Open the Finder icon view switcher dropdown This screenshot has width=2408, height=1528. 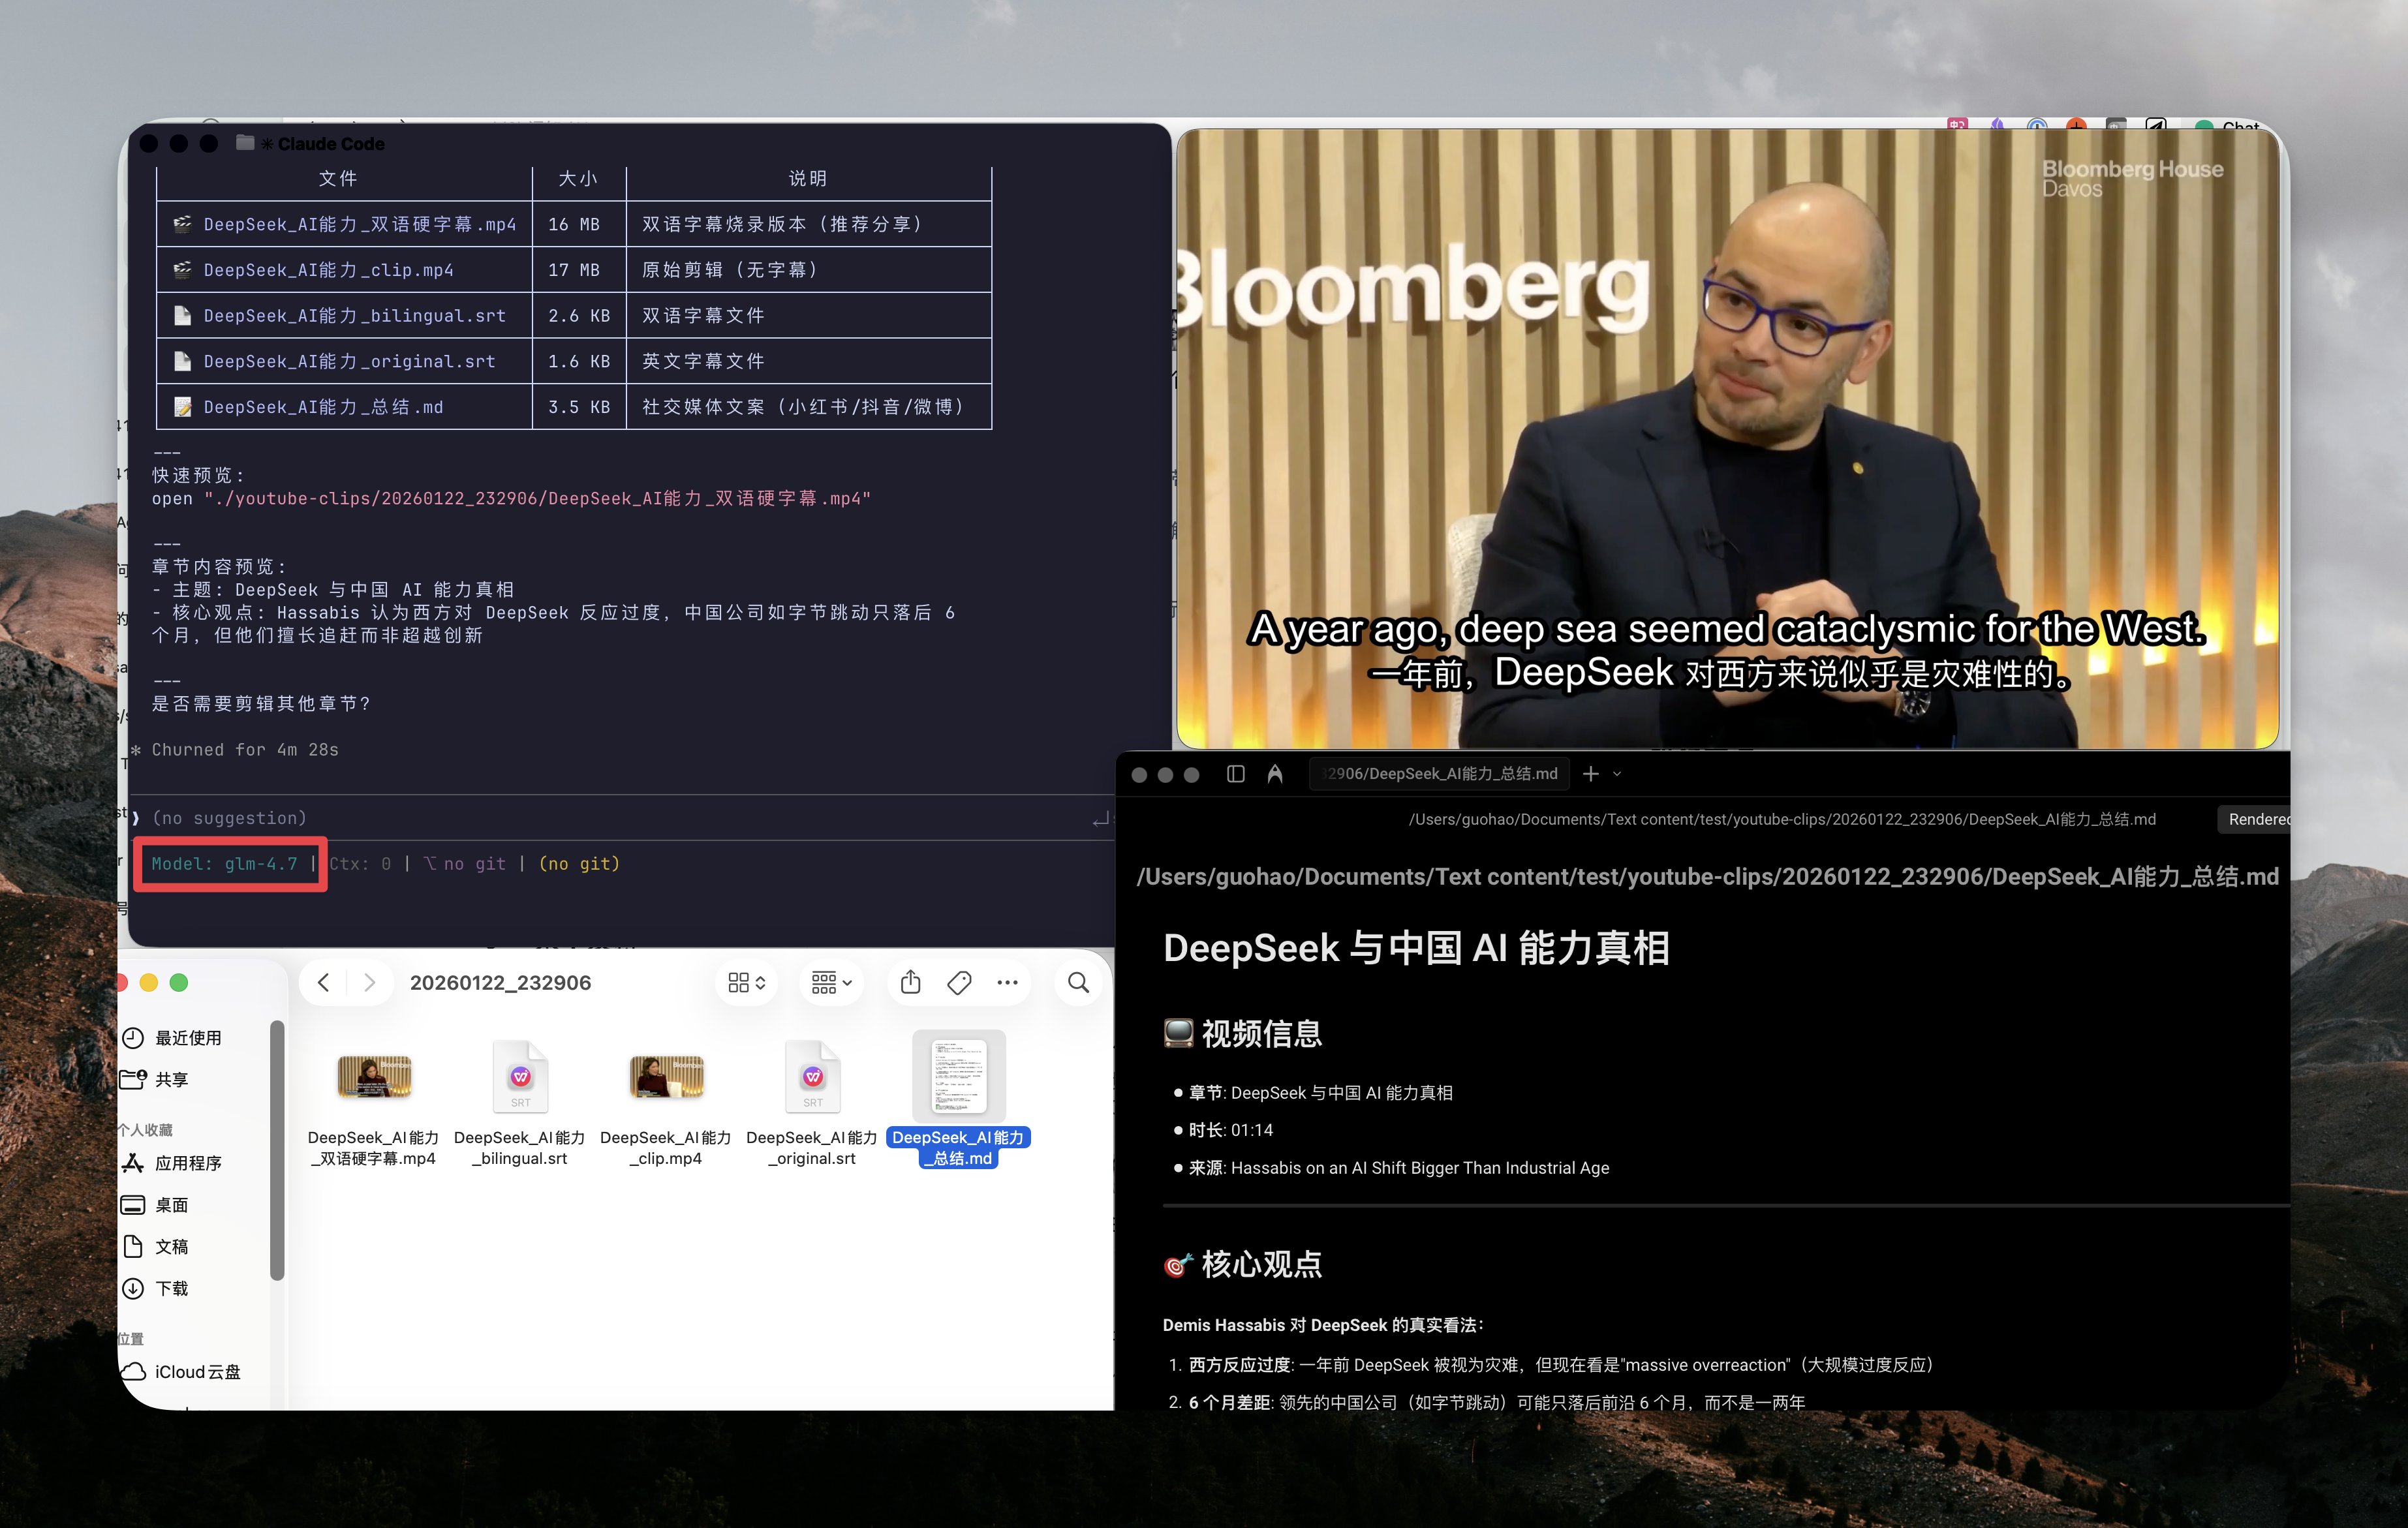pos(746,982)
